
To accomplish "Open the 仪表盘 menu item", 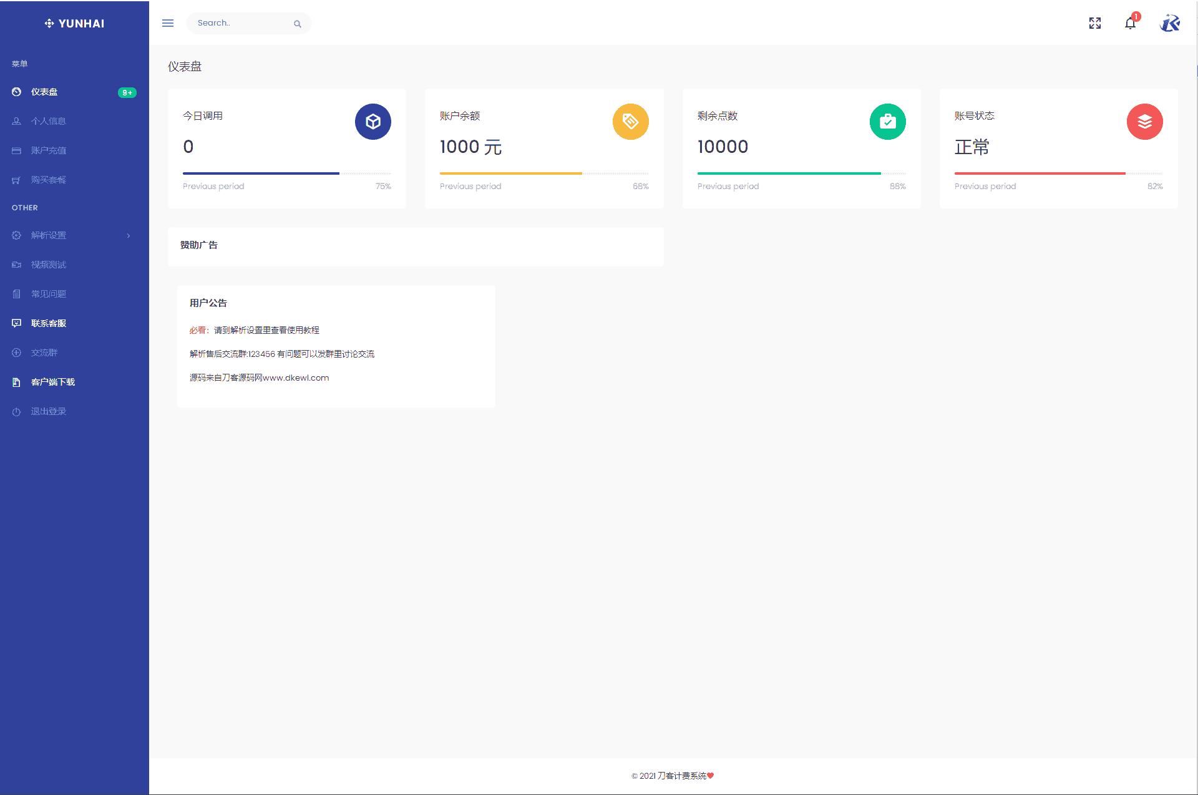I will point(44,92).
